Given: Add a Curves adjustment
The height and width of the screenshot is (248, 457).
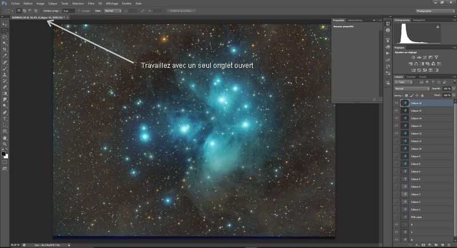Looking at the screenshot, I should [x=424, y=57].
